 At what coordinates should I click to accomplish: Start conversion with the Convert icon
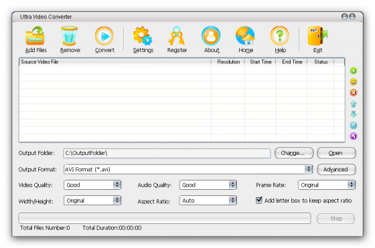[x=104, y=36]
